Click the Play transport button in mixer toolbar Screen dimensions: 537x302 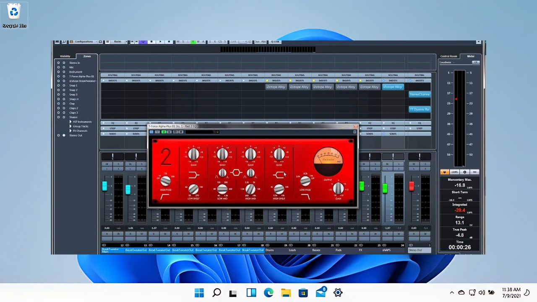point(161,42)
